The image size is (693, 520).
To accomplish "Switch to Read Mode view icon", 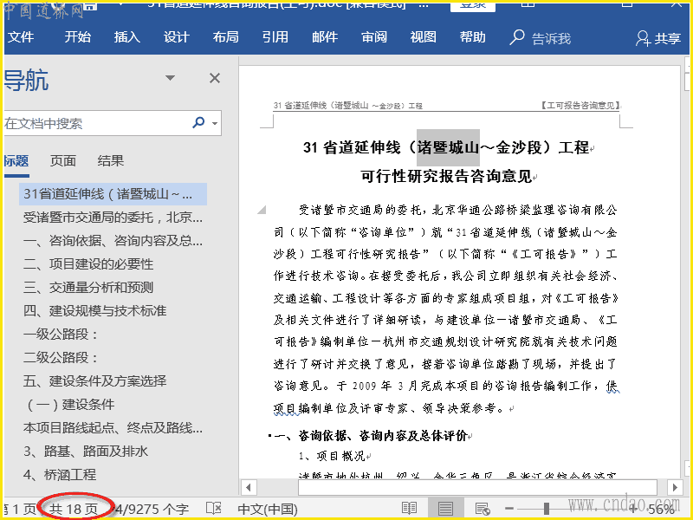I will coord(409,509).
